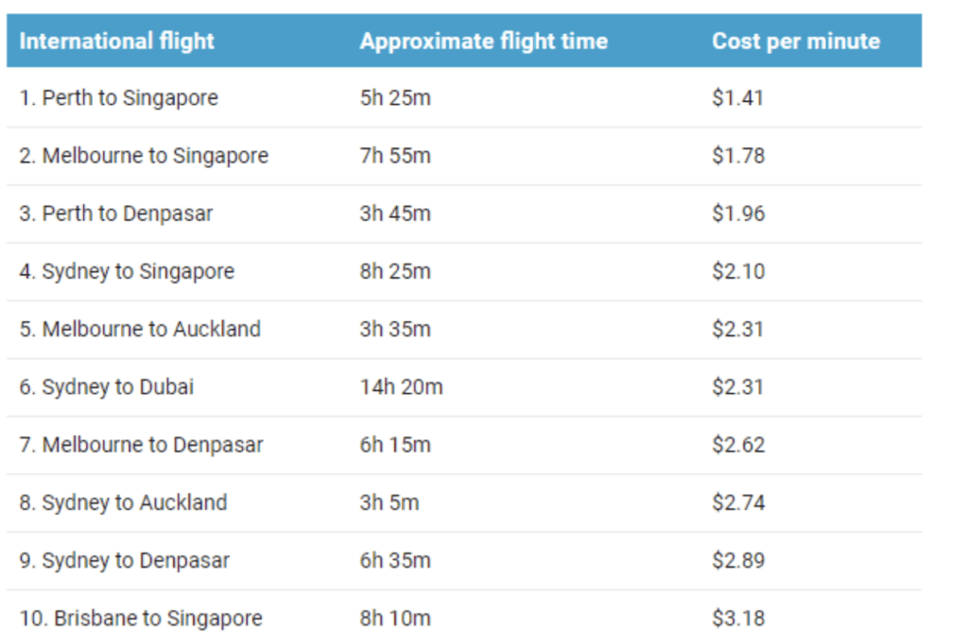Screen dimensions: 968x632
Task: Click the Sydney to Denpasar route
Action: 124,560
